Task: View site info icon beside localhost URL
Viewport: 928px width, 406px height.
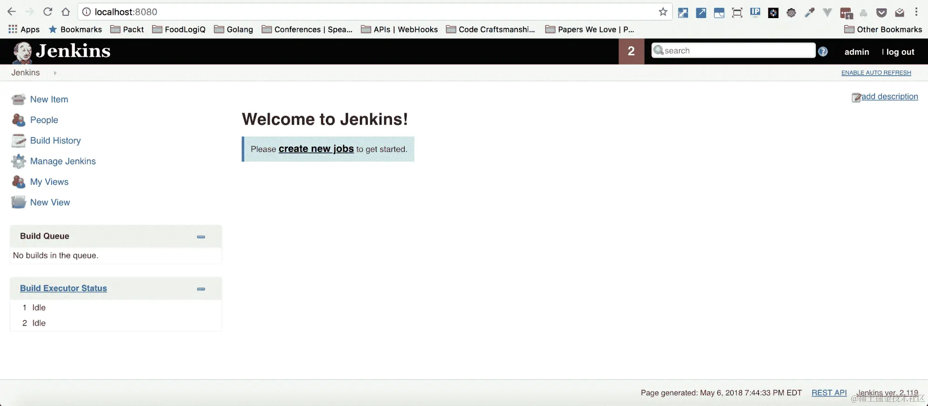Action: coord(87,12)
